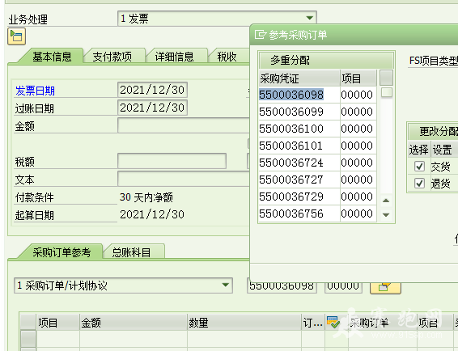This screenshot has width=458, height=351.
Task: Click the check status icon in table header
Action: (x=333, y=322)
